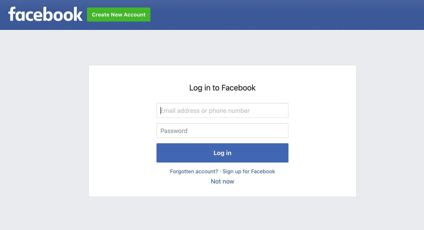Click the blue Log in button
The height and width of the screenshot is (230, 424).
pos(222,153)
